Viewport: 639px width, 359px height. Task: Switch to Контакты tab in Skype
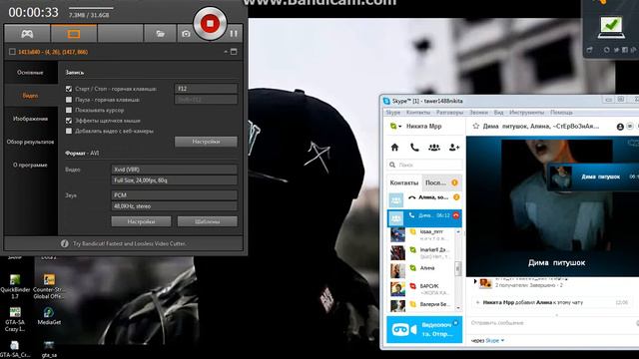tap(403, 182)
